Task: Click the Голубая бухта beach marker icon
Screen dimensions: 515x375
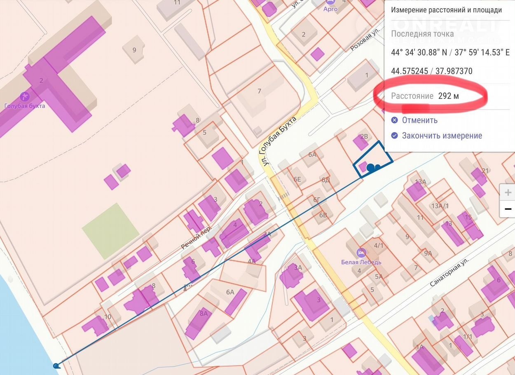Action: pos(25,96)
